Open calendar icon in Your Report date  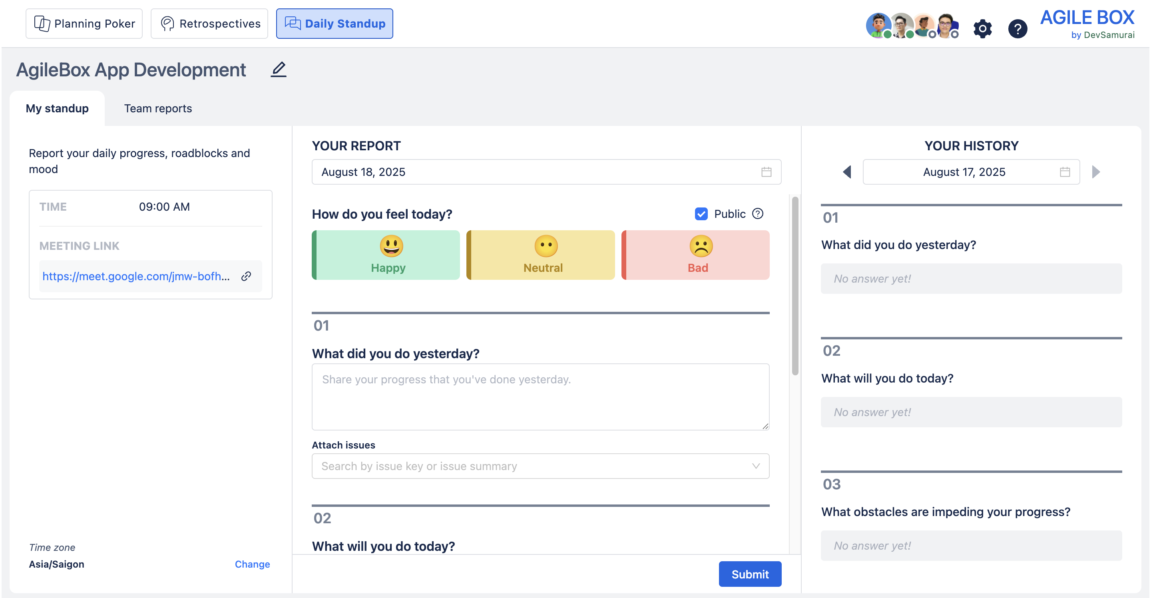click(x=766, y=172)
